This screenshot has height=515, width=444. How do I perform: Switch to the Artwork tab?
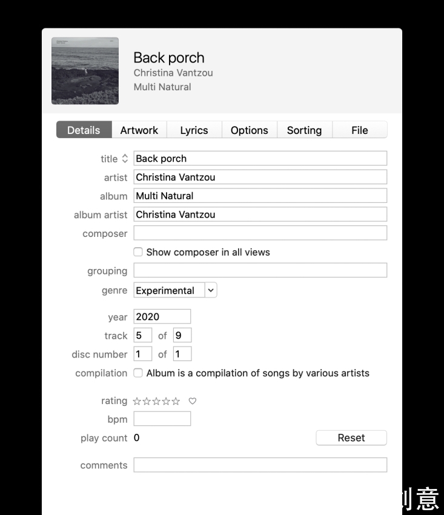pos(139,130)
